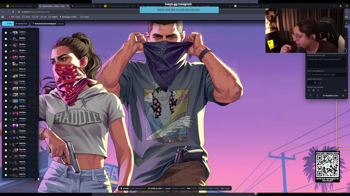Image resolution: width=350 pixels, height=196 pixels.
Task: Click the Descrição text area
Action: click(326, 63)
